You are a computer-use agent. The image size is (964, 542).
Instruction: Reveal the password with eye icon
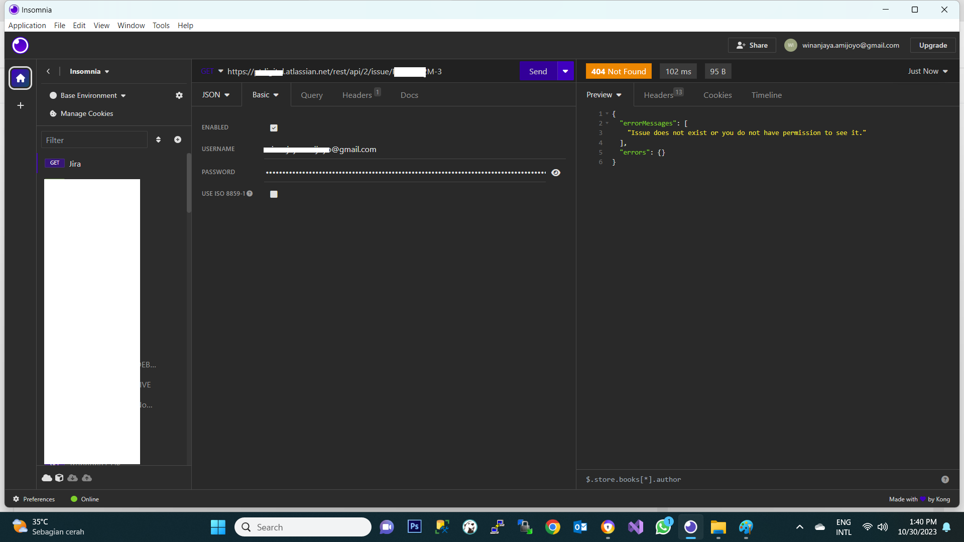click(556, 173)
